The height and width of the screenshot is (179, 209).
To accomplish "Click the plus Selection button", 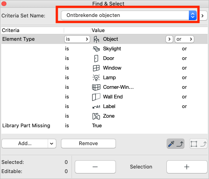I will coord(187,167).
